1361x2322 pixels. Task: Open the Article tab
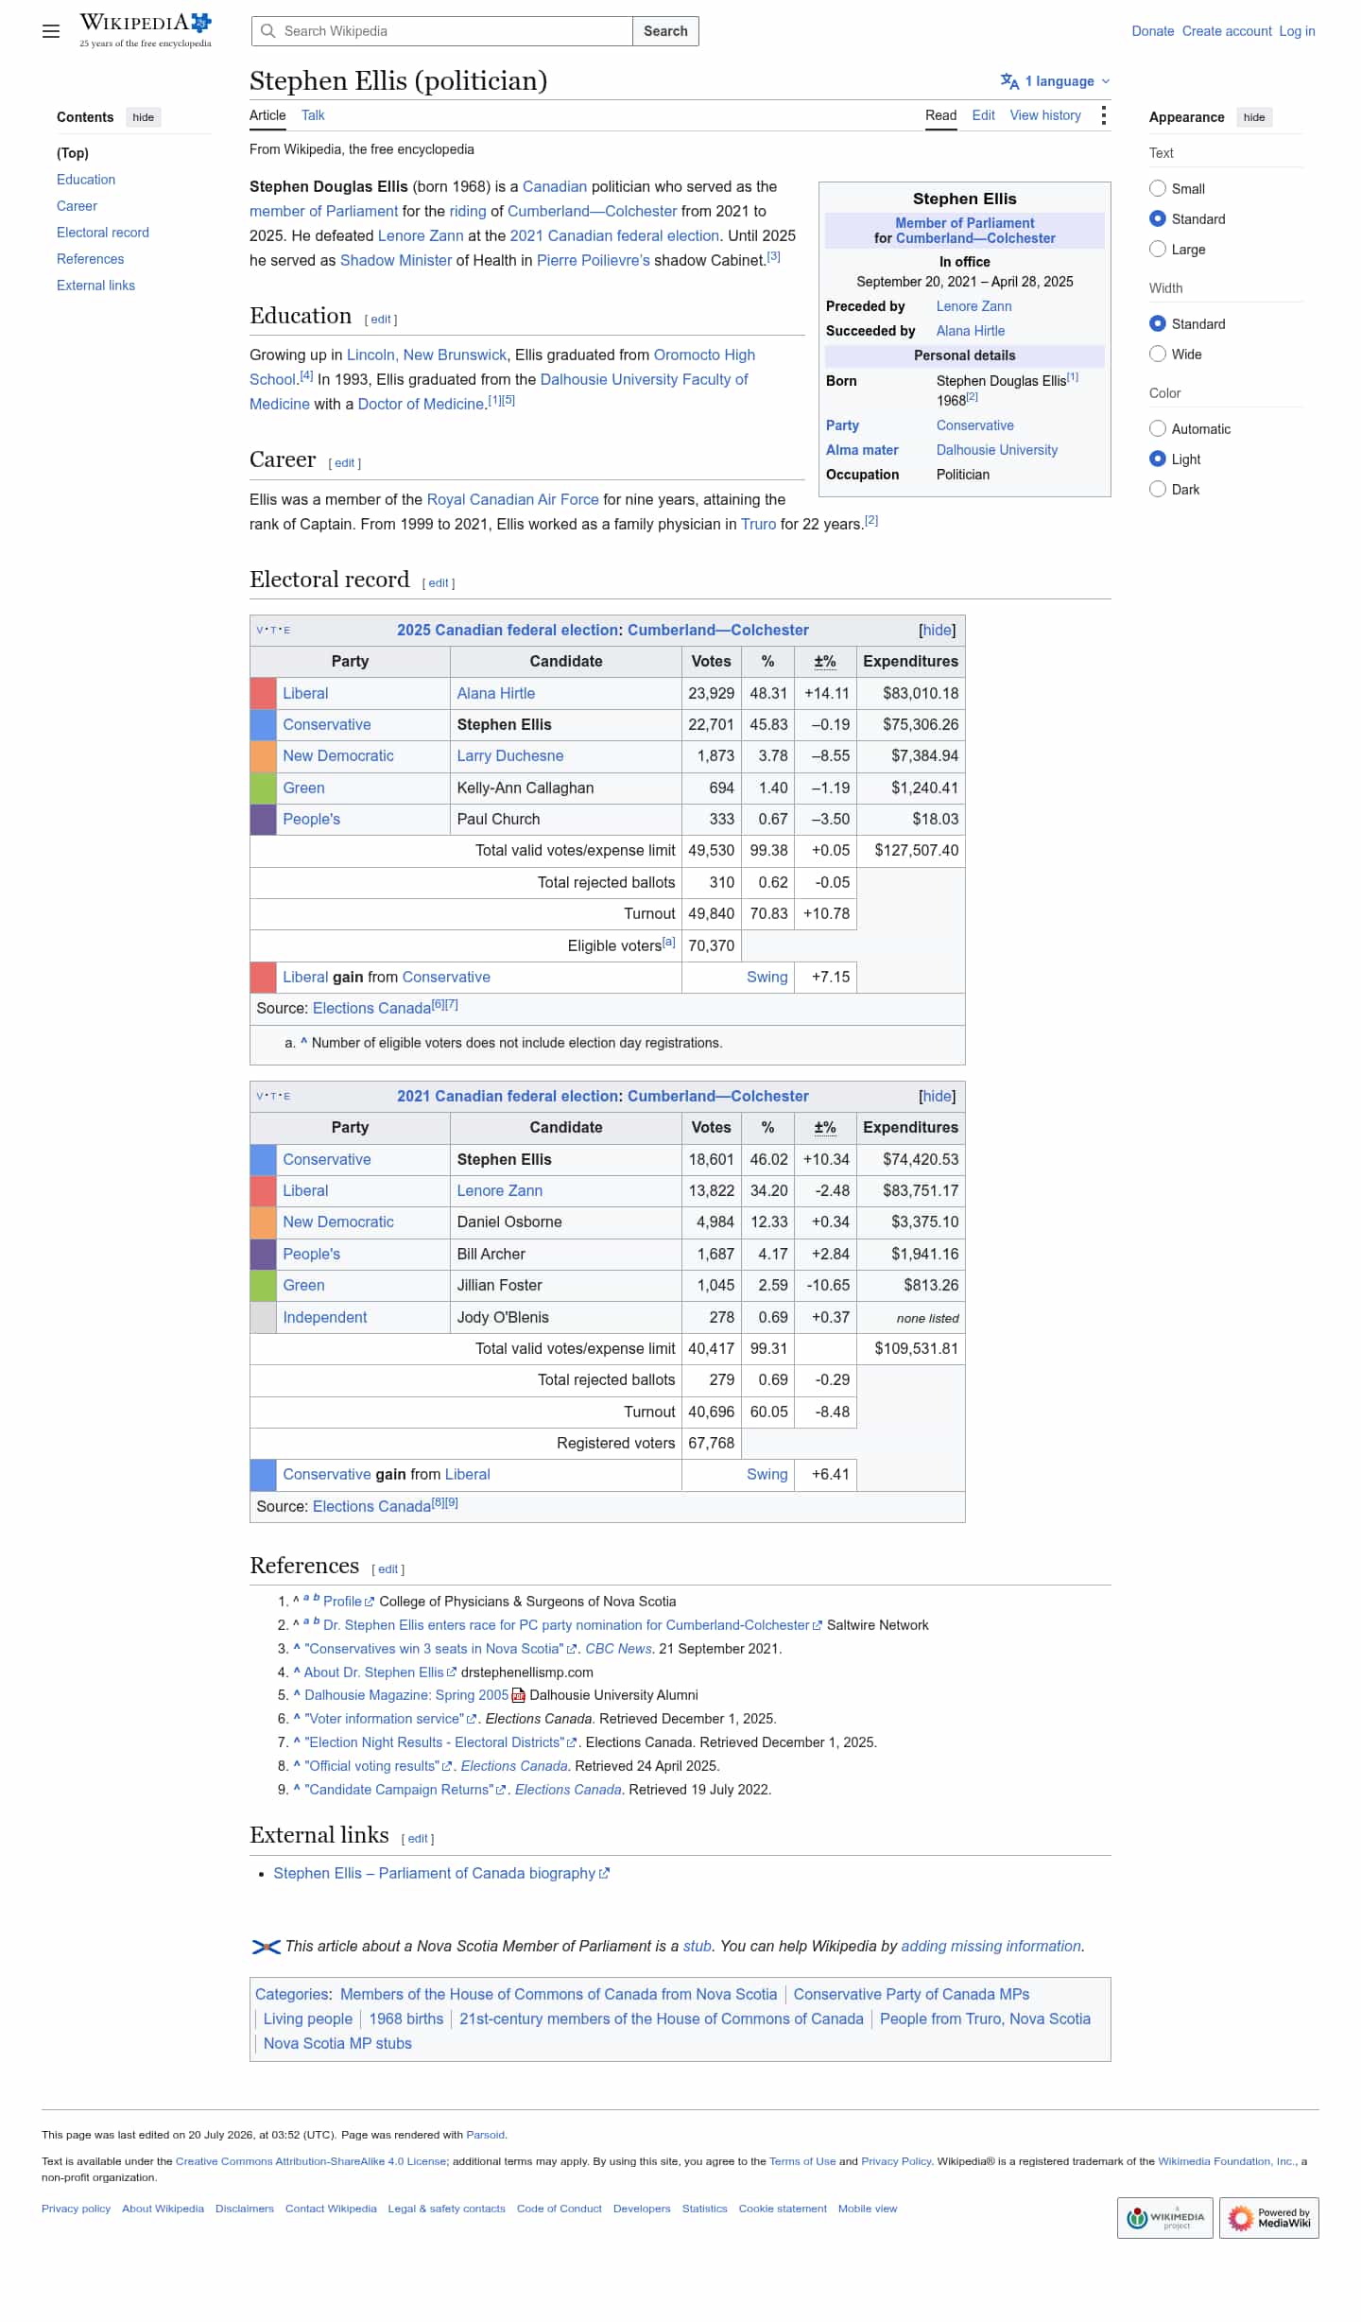pos(267,115)
